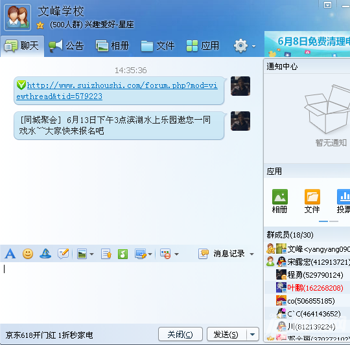Click the screen capture icon
The height and width of the screenshot is (345, 350).
(x=141, y=254)
